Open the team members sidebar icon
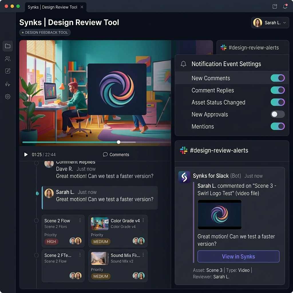 click(8, 59)
